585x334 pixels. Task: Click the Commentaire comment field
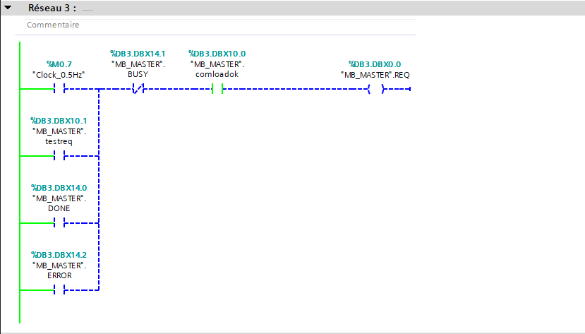(53, 25)
